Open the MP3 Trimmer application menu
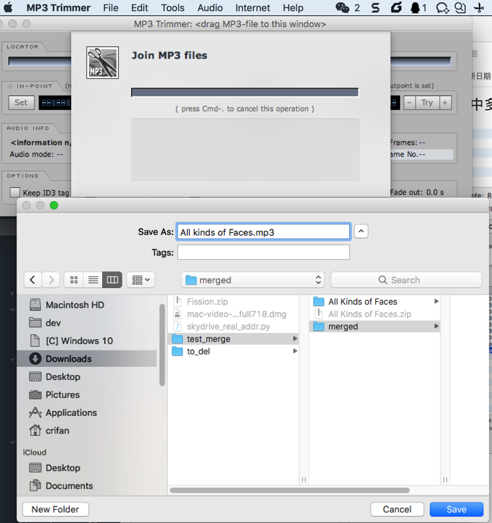Image resolution: width=492 pixels, height=523 pixels. pos(58,8)
